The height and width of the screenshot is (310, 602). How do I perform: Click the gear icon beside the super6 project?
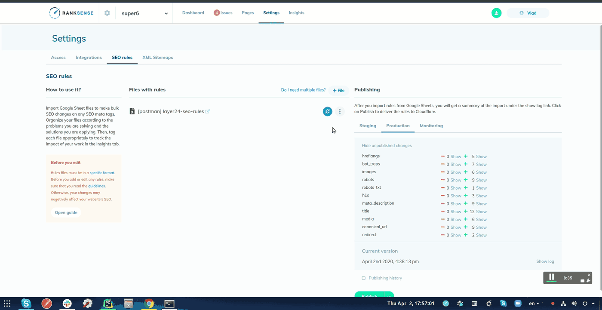point(107,13)
